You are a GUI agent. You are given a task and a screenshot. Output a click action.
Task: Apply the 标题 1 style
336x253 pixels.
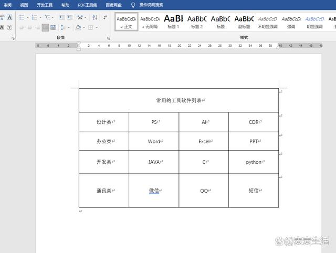[x=173, y=22]
